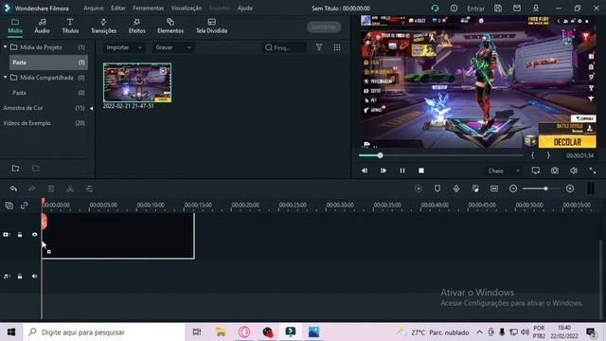Pause the preview playback
Image resolution: width=606 pixels, height=341 pixels.
click(402, 170)
